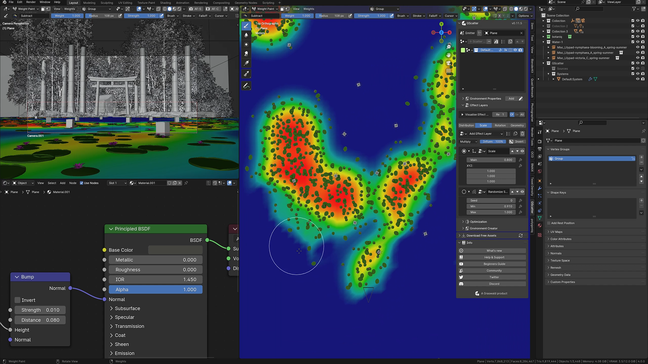
Task: Select the Draw brush tool in viewport toolbar
Action: point(246,26)
